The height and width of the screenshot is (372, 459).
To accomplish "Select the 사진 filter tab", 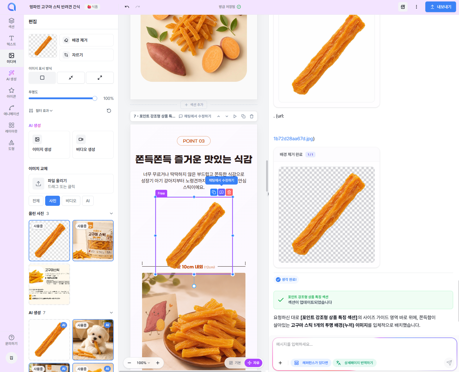I will tap(53, 201).
